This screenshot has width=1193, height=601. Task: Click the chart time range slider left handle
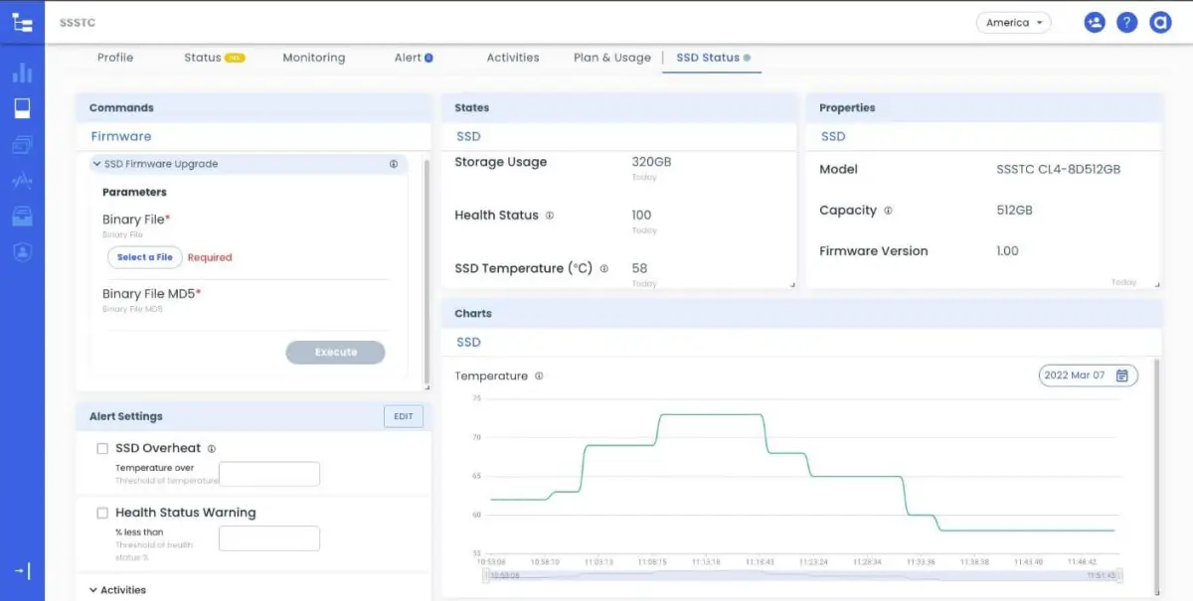(486, 575)
